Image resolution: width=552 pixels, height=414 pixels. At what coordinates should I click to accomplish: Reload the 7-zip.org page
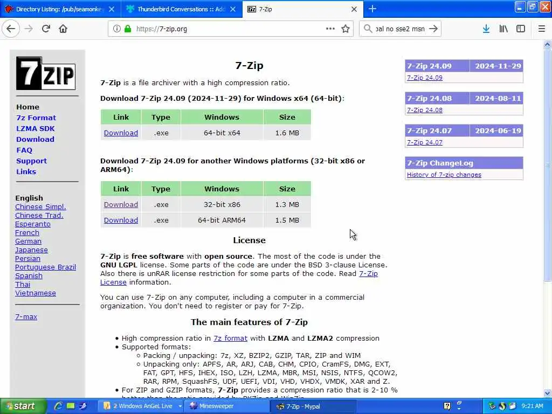point(46,29)
